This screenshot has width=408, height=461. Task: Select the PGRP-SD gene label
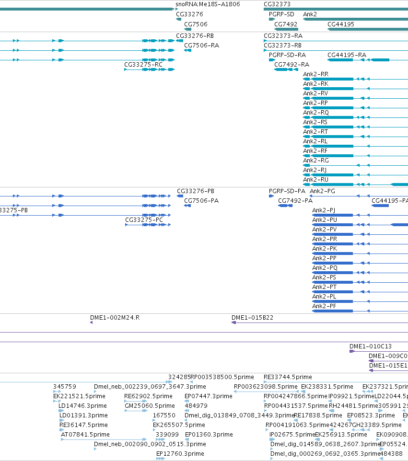tap(281, 14)
